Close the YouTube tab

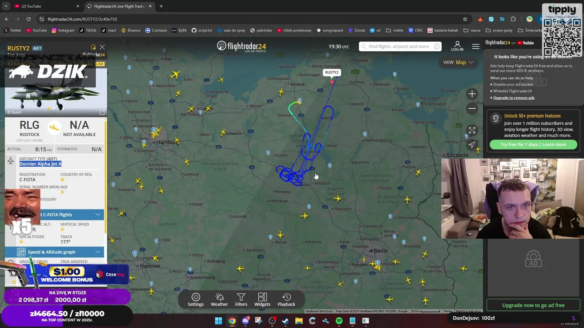(x=78, y=6)
